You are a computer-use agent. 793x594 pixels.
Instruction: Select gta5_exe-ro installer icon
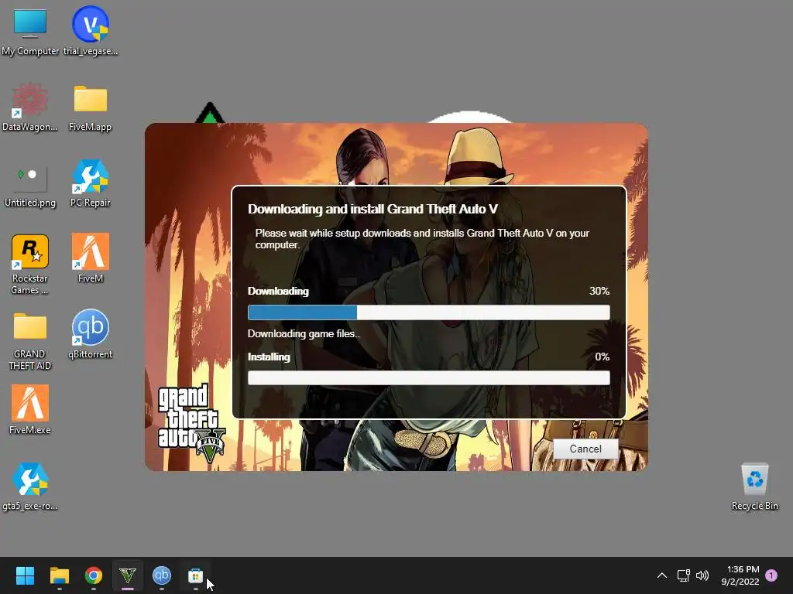tap(30, 486)
